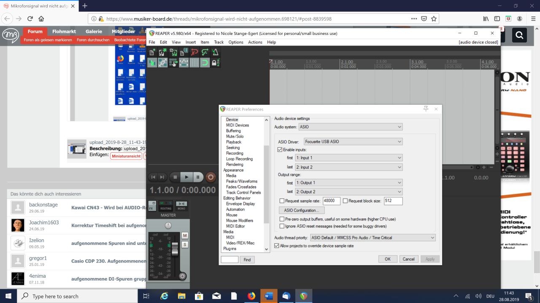
Task: Click the Open project toolbar icon
Action: point(163,52)
